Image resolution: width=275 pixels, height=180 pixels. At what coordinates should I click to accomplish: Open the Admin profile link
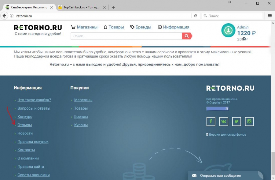pos(243,27)
